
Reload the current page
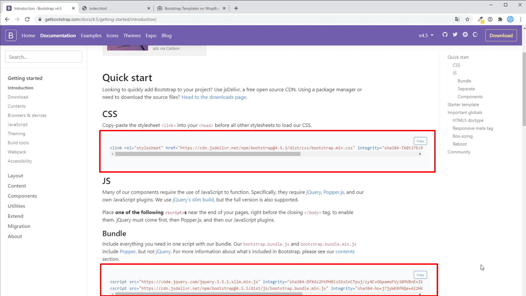(27, 19)
